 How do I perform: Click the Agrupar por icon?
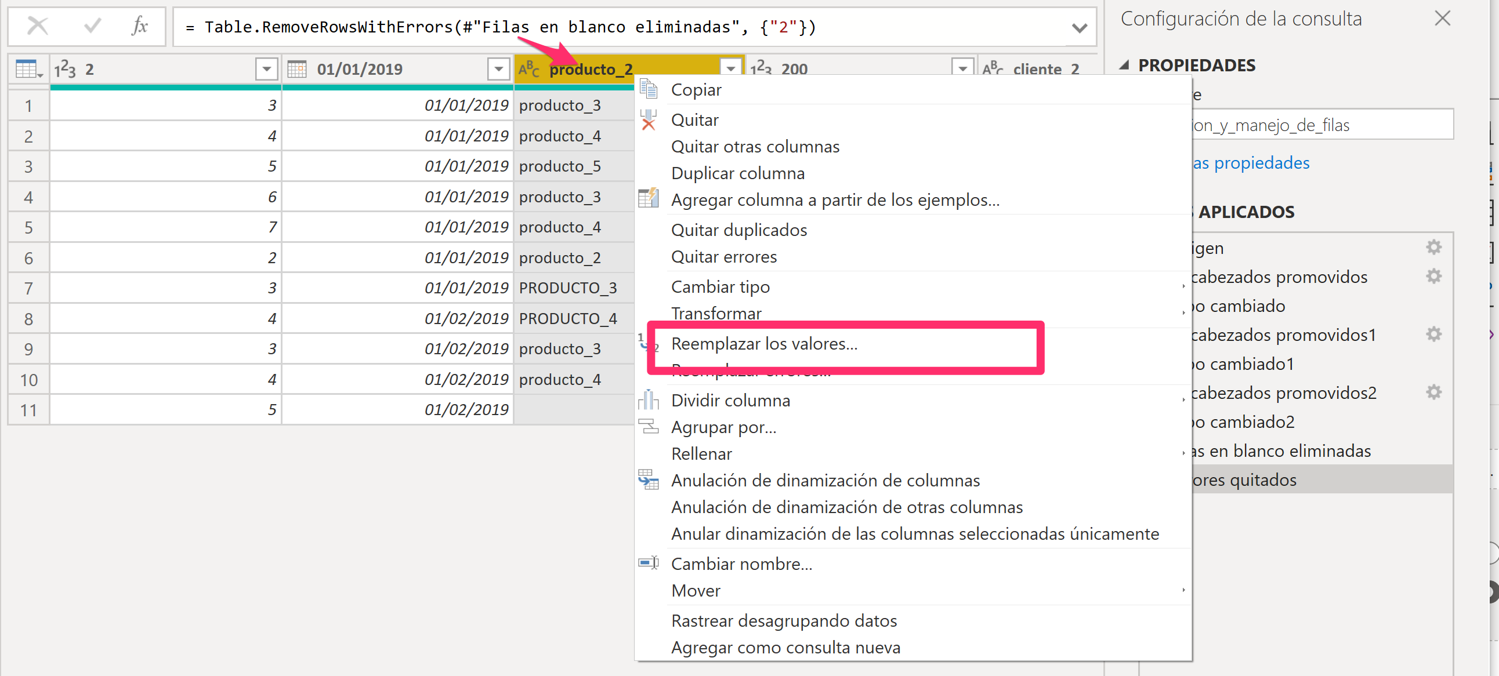(x=648, y=427)
